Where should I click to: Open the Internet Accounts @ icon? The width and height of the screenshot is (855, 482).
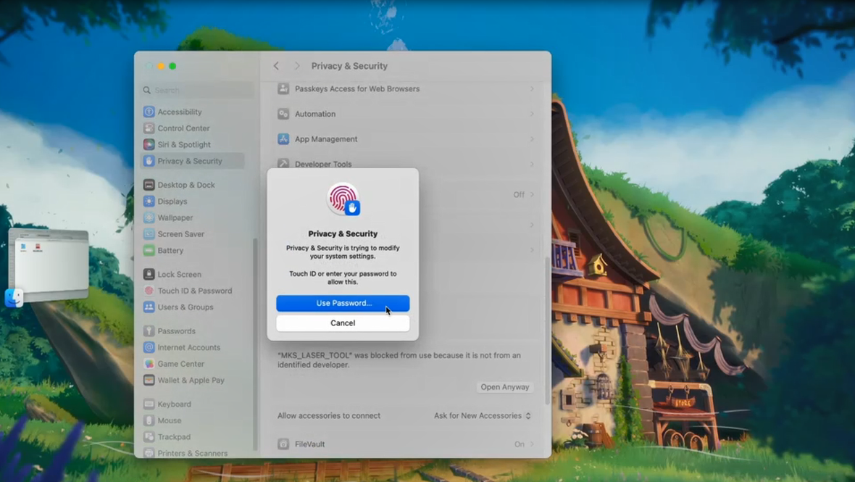click(149, 347)
